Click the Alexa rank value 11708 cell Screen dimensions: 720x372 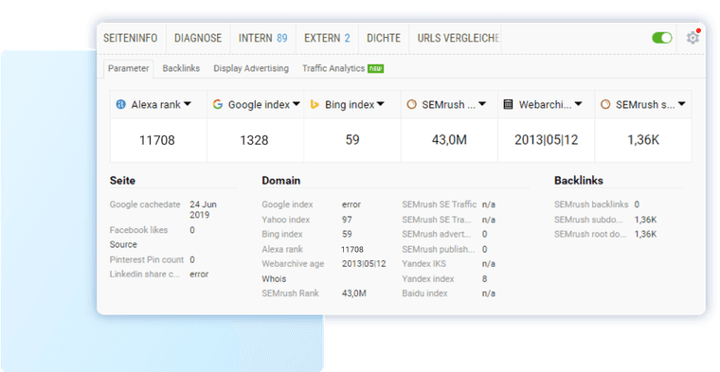157,140
